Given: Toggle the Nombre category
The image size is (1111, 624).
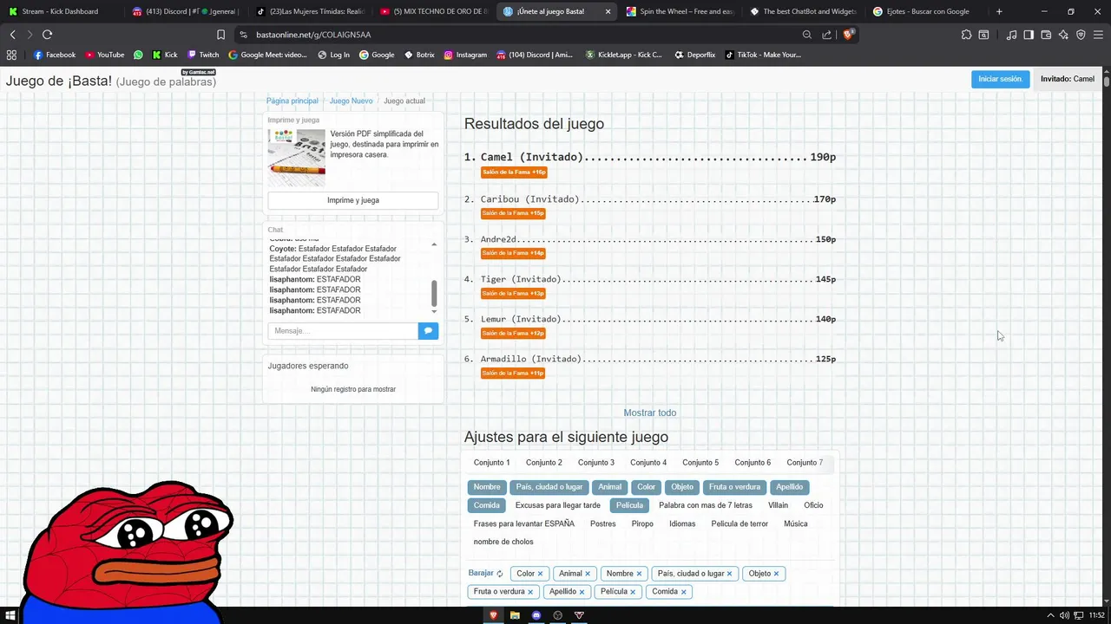Looking at the screenshot, I should (x=487, y=487).
